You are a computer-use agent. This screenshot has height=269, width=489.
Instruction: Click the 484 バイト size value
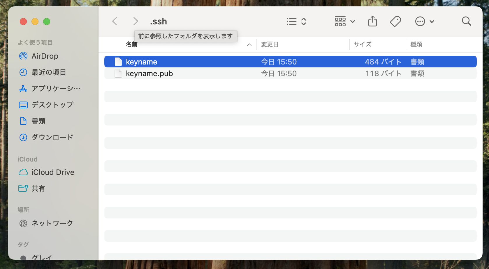pos(383,62)
